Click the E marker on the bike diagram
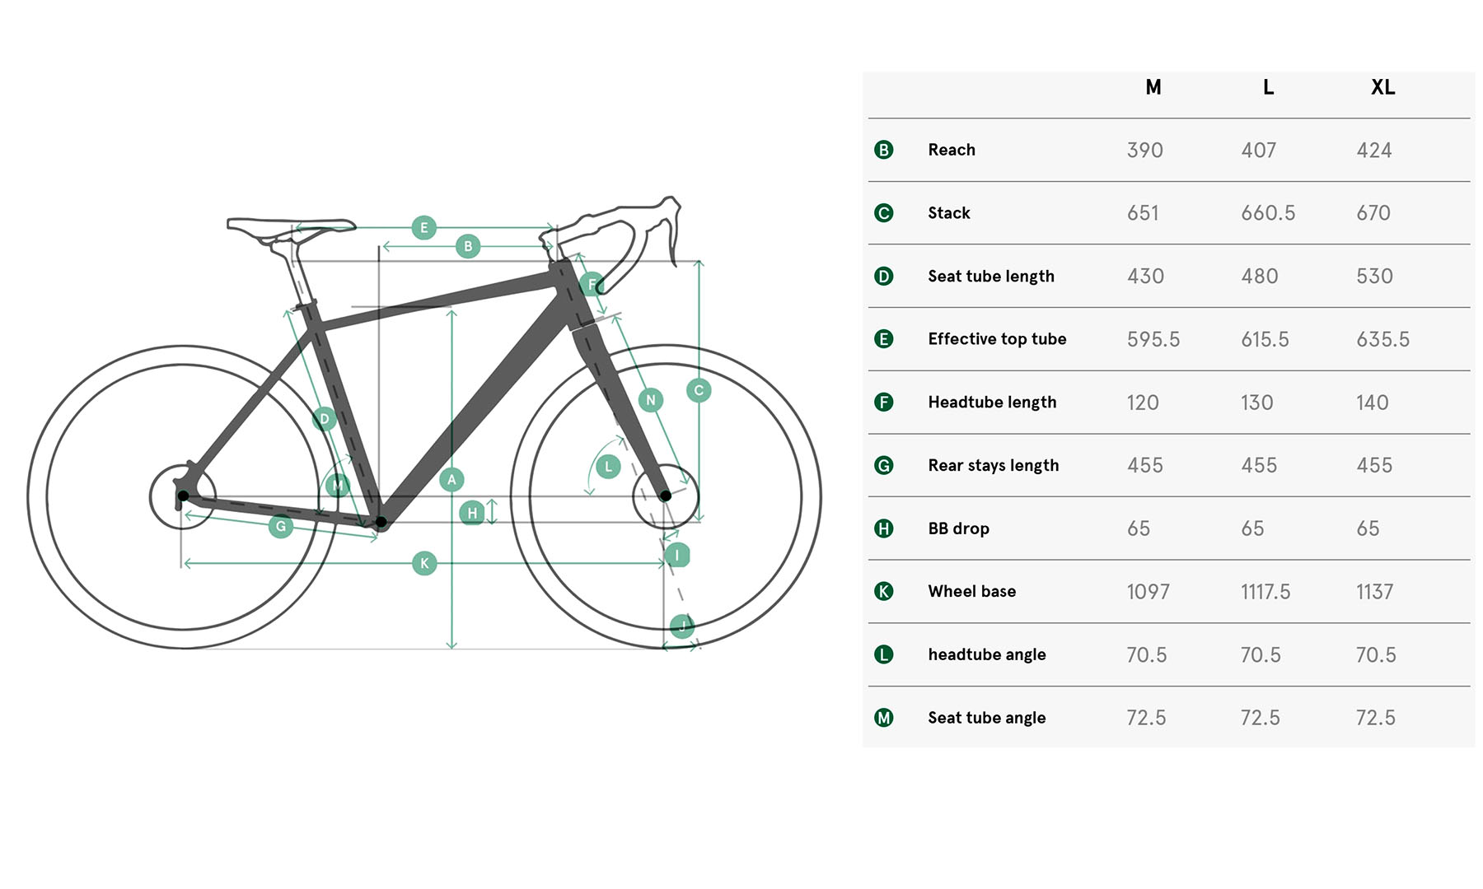Viewport: 1483px width, 889px height. click(423, 228)
